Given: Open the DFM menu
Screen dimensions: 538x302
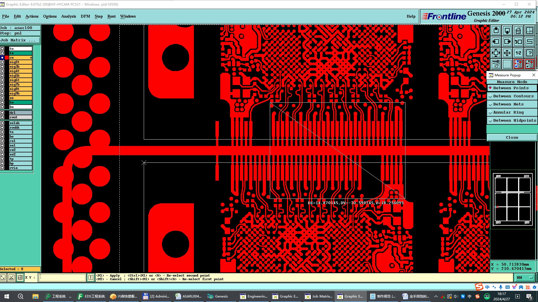Looking at the screenshot, I should (85, 16).
